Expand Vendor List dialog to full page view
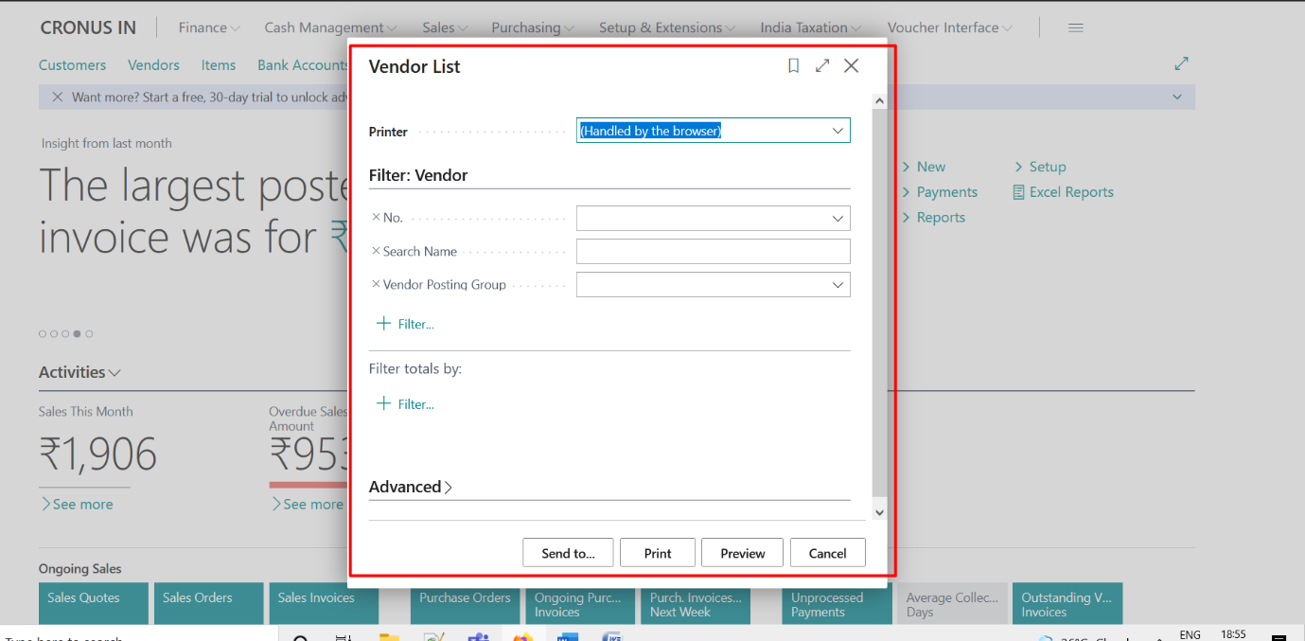This screenshot has width=1305, height=641. pos(821,65)
